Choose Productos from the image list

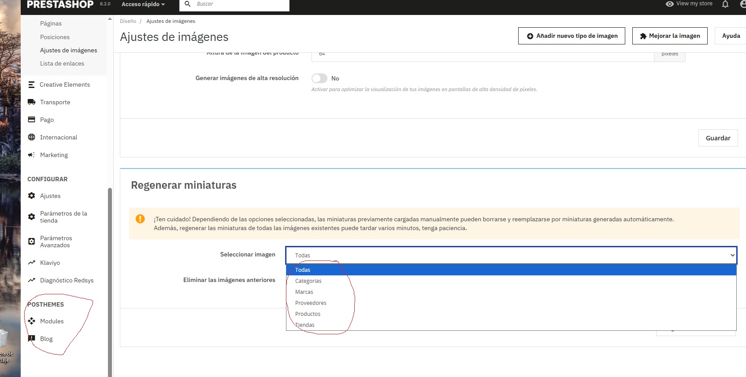coord(308,314)
